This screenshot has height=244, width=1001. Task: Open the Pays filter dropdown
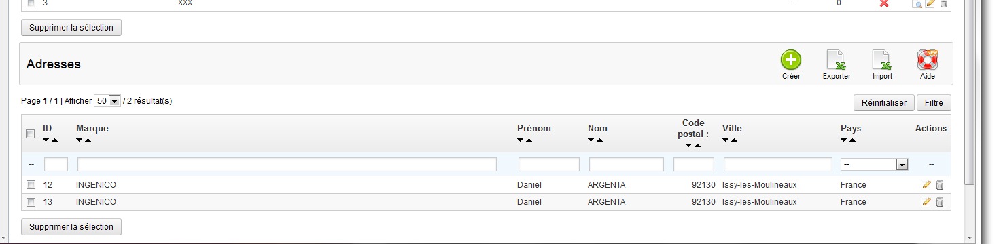[x=875, y=164]
